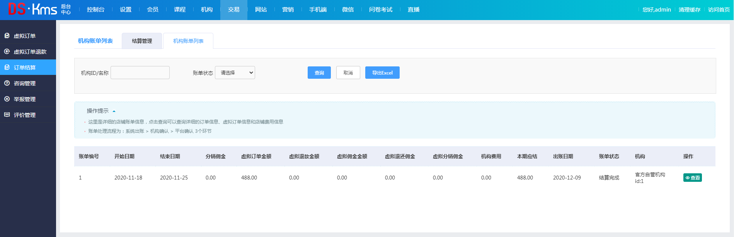The height and width of the screenshot is (237, 734).
Task: Open 网站 in top navigation
Action: click(261, 10)
